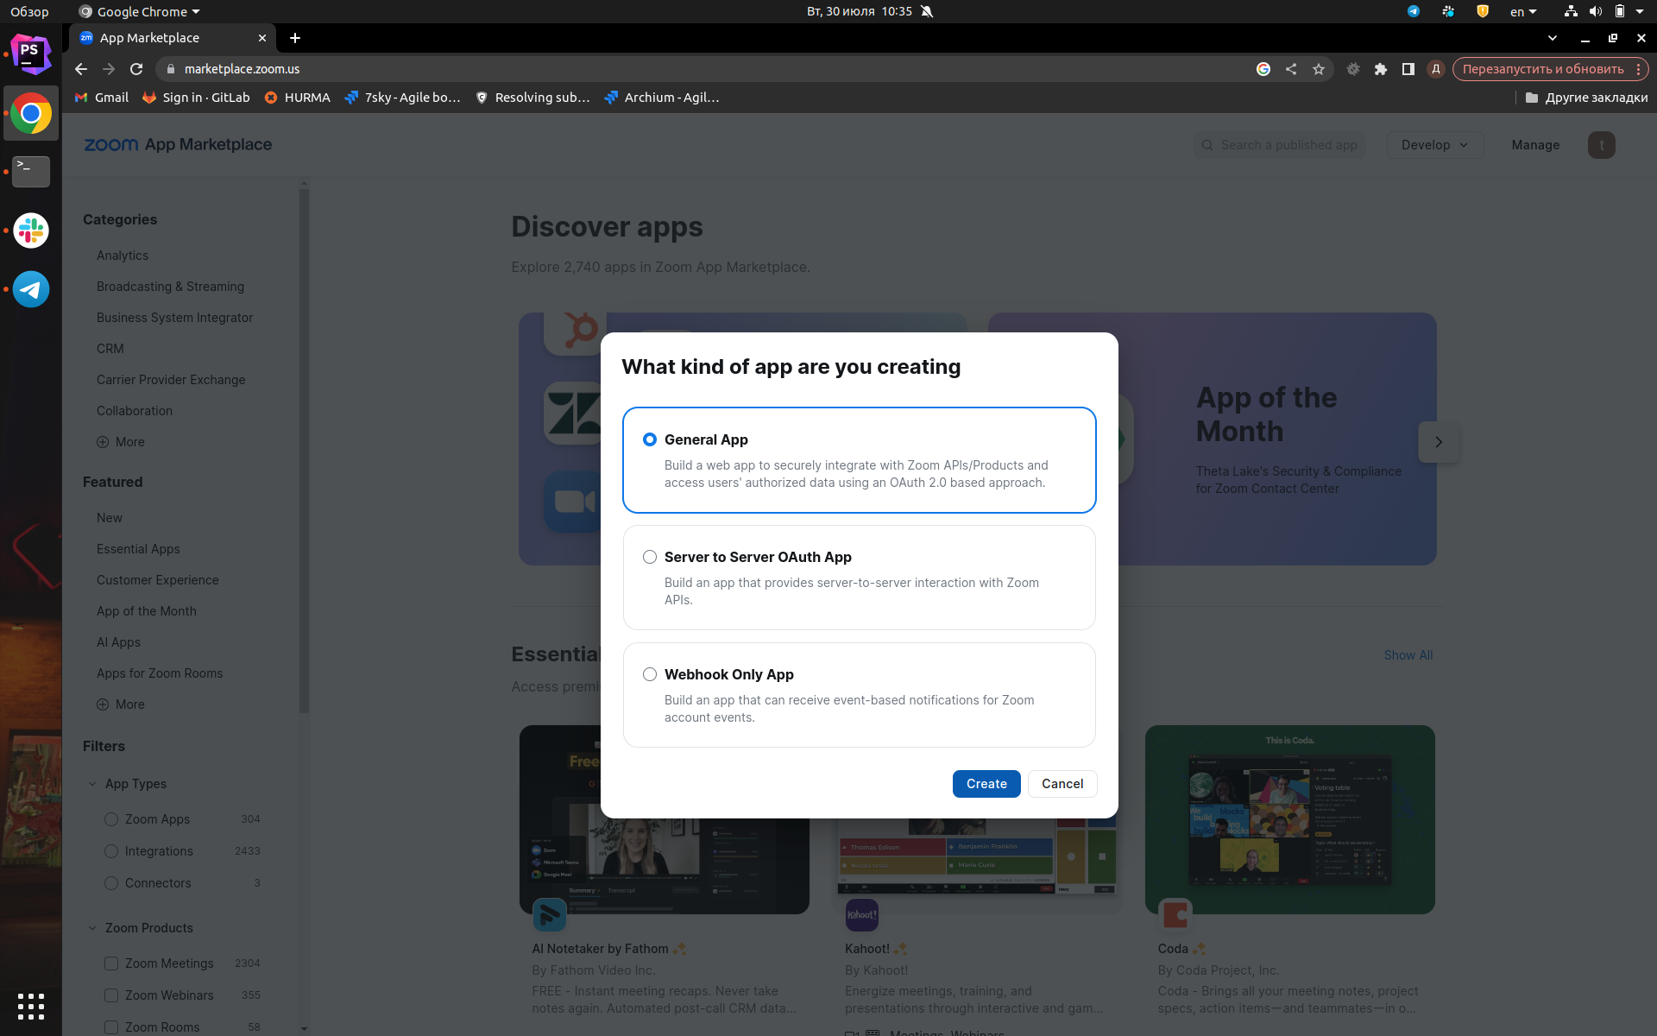Image resolution: width=1657 pixels, height=1036 pixels.
Task: Close the App Marketplace tab
Action: [x=262, y=38]
